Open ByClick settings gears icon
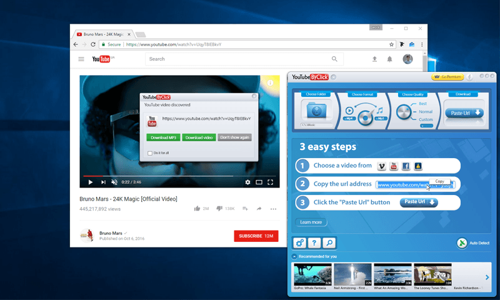500x300 pixels. point(300,243)
